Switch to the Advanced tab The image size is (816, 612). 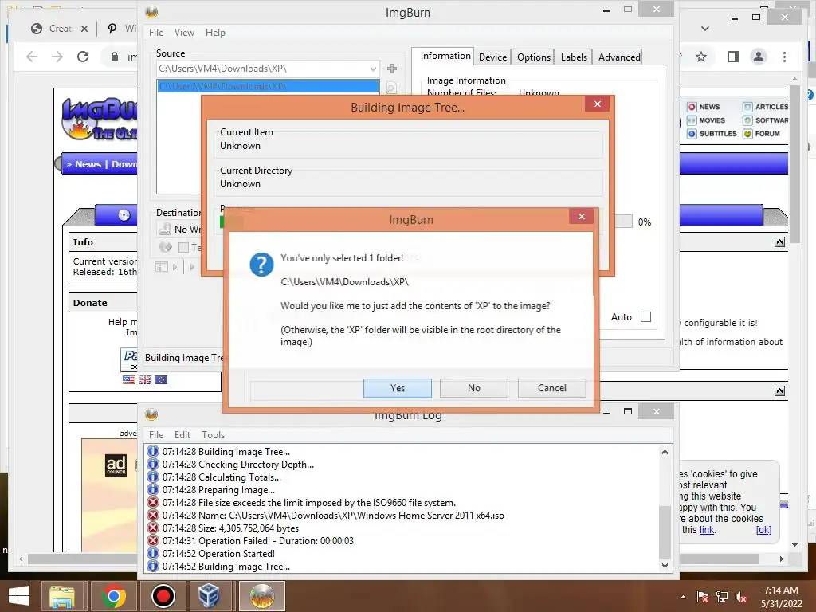tap(618, 57)
